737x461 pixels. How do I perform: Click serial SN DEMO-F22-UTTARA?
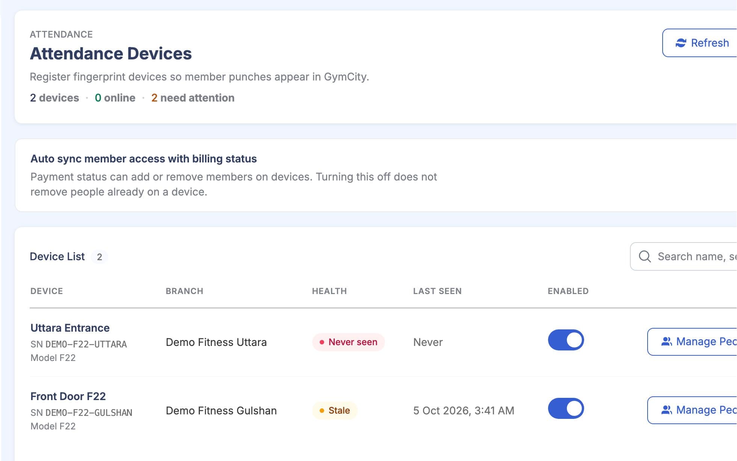tap(79, 344)
